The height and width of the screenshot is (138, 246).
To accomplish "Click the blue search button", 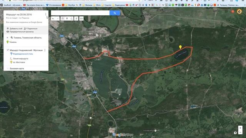I will (x=115, y=13).
